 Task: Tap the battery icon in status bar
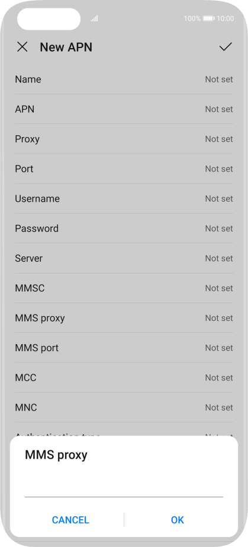[x=209, y=18]
